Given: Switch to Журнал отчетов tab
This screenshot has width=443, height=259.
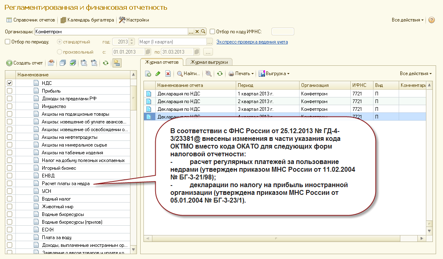Looking at the screenshot, I should tap(162, 62).
